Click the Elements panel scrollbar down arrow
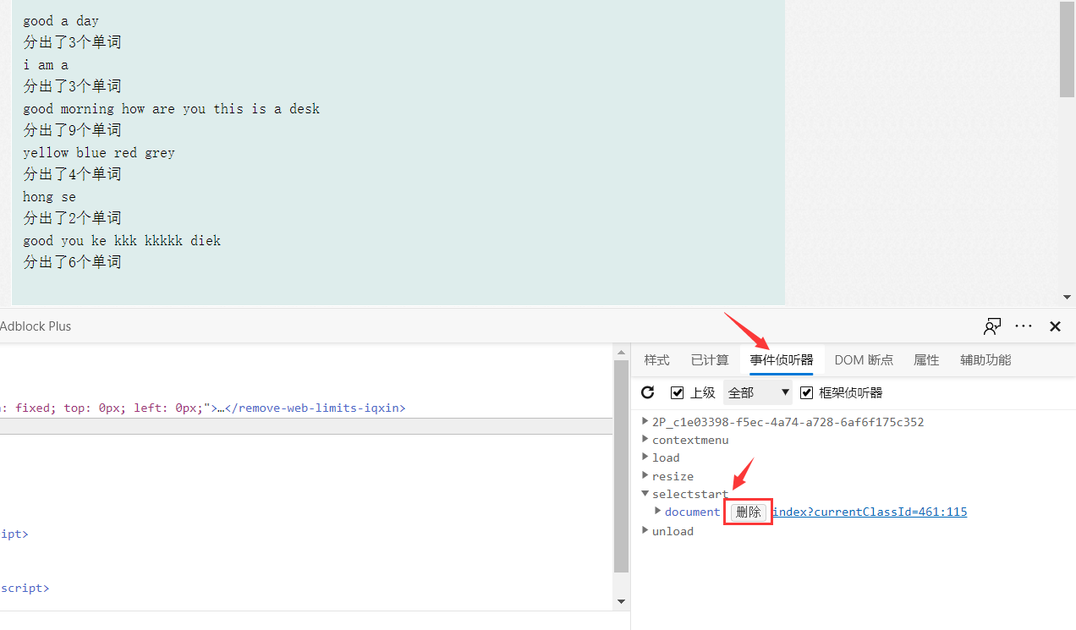1076x630 pixels. [622, 601]
